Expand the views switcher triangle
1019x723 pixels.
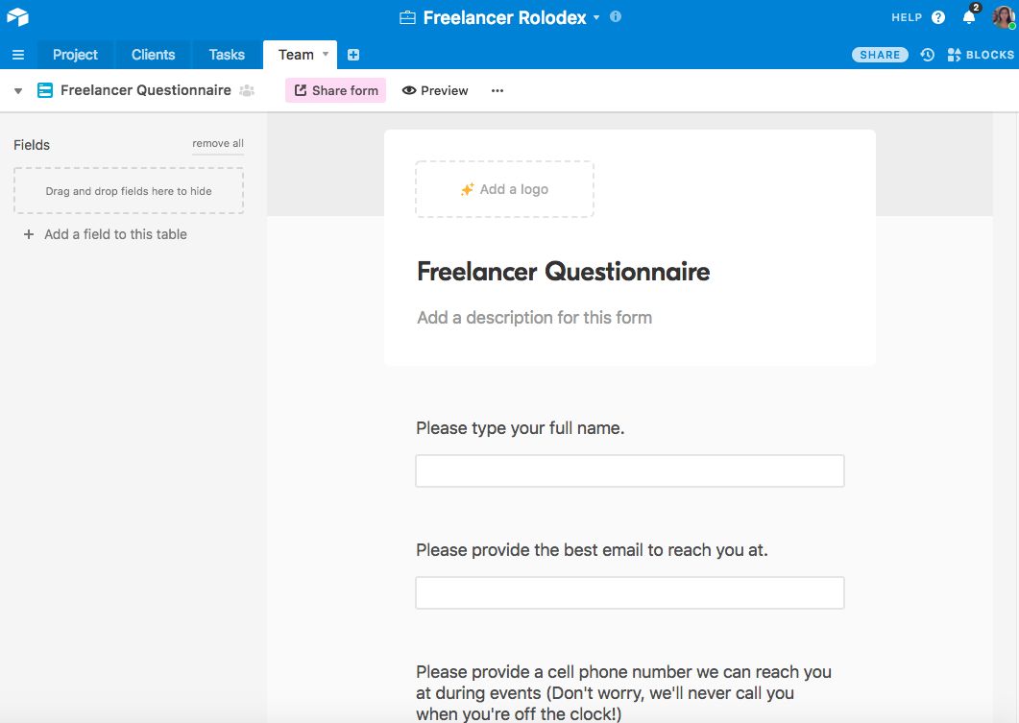[18, 91]
